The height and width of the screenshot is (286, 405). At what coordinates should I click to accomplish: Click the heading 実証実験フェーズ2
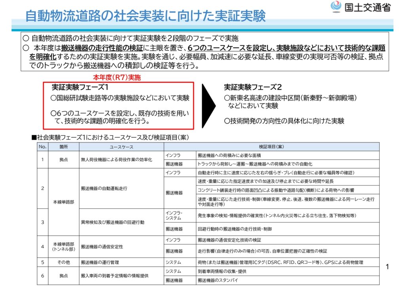[x=253, y=87]
